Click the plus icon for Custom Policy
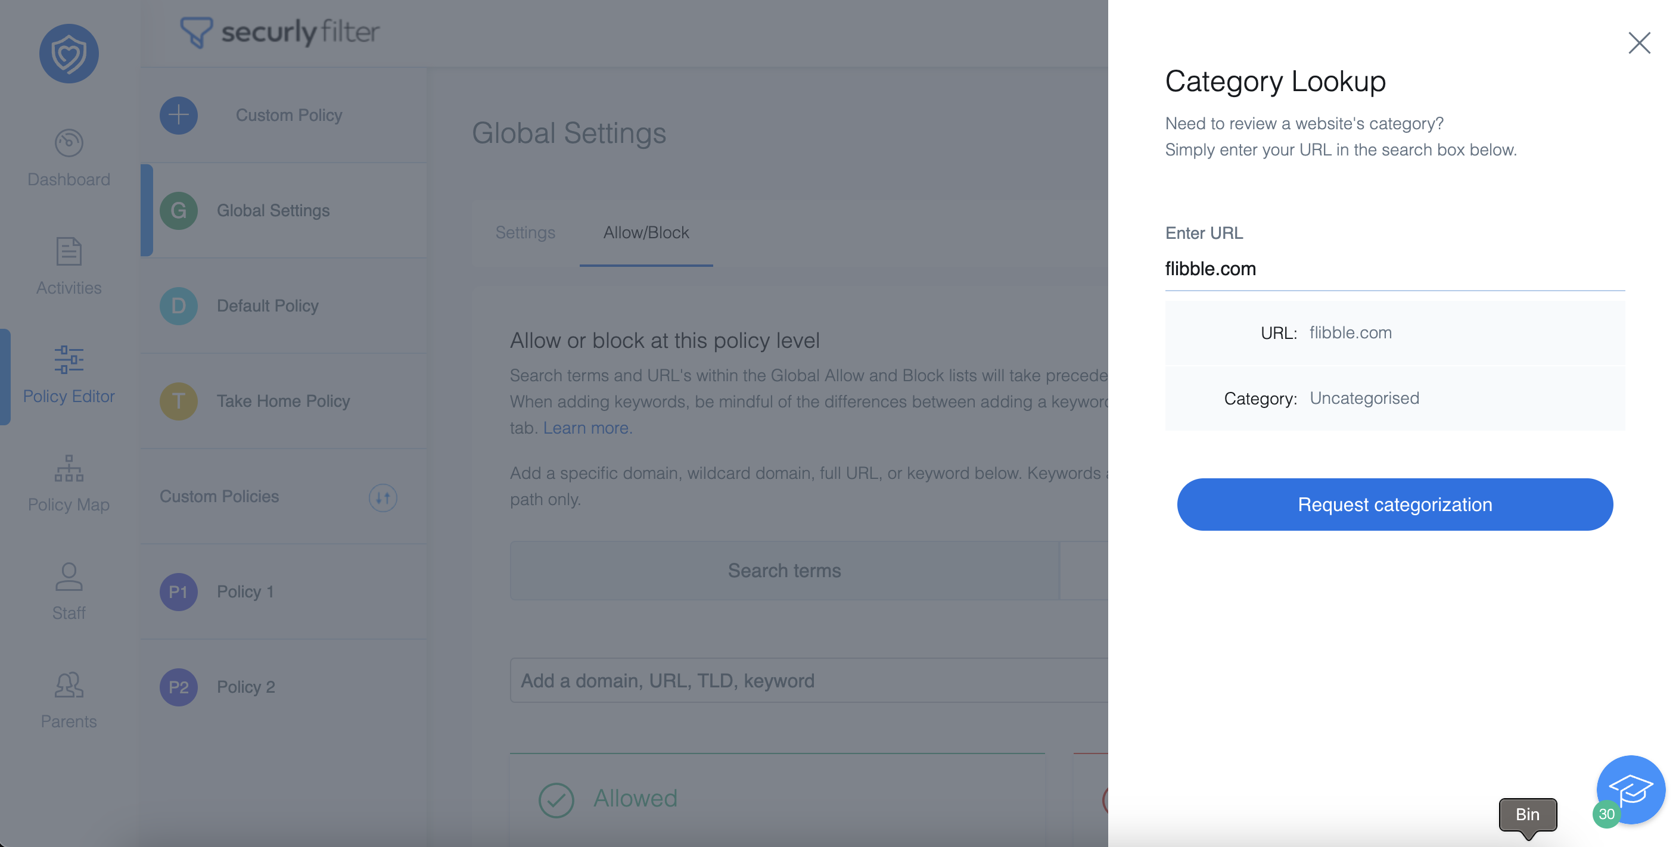Image resolution: width=1679 pixels, height=847 pixels. click(x=179, y=116)
